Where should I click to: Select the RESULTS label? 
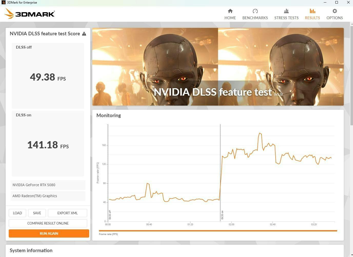click(312, 18)
